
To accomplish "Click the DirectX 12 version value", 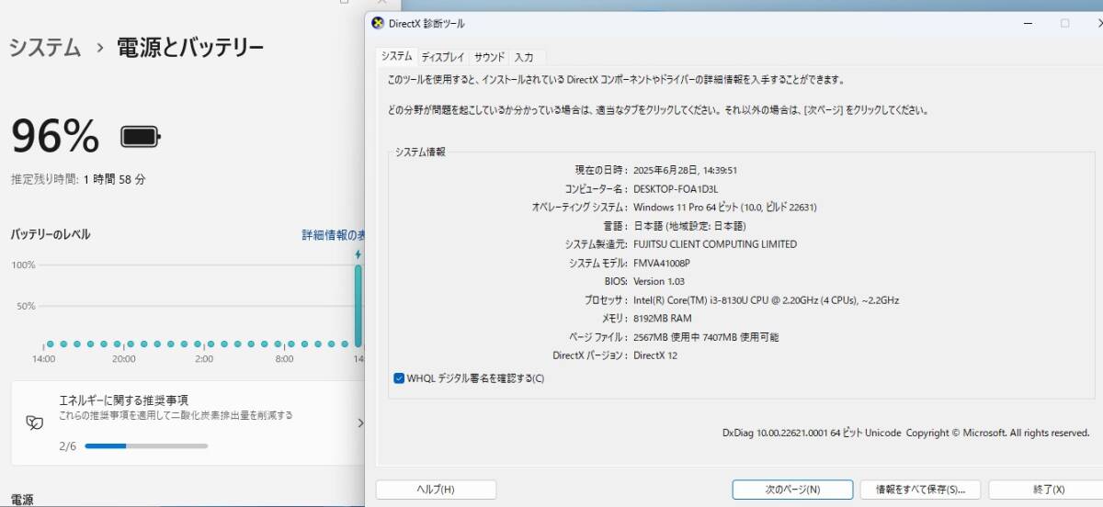I will 655,355.
